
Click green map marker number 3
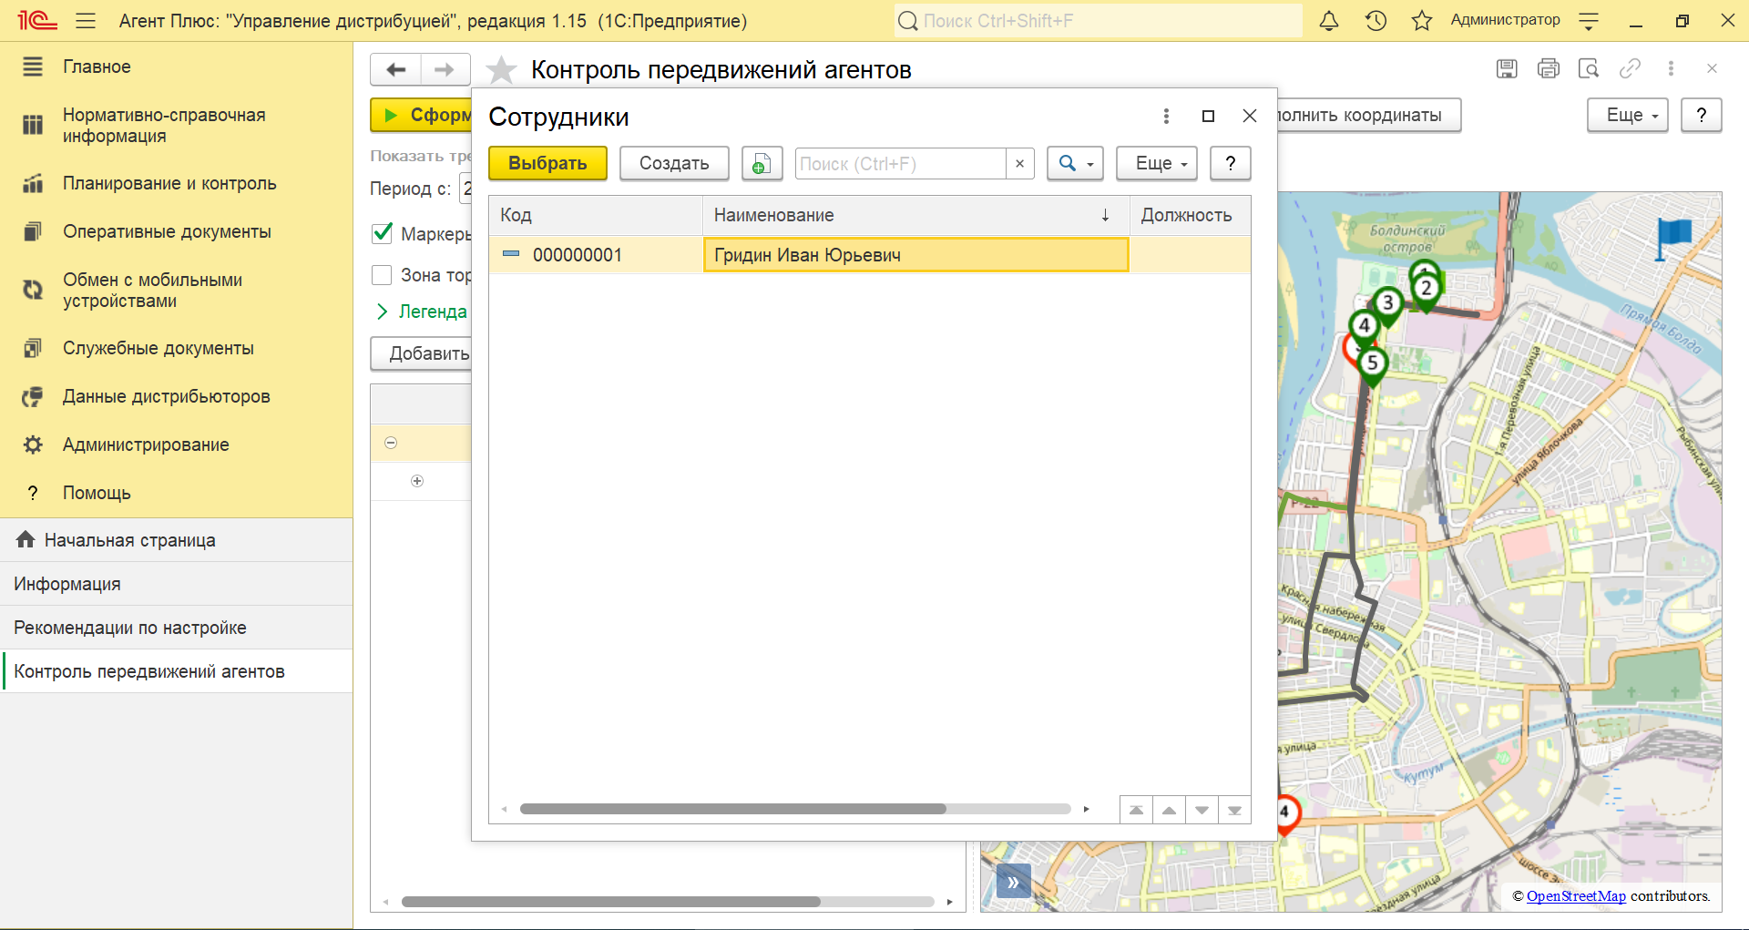1387,305
